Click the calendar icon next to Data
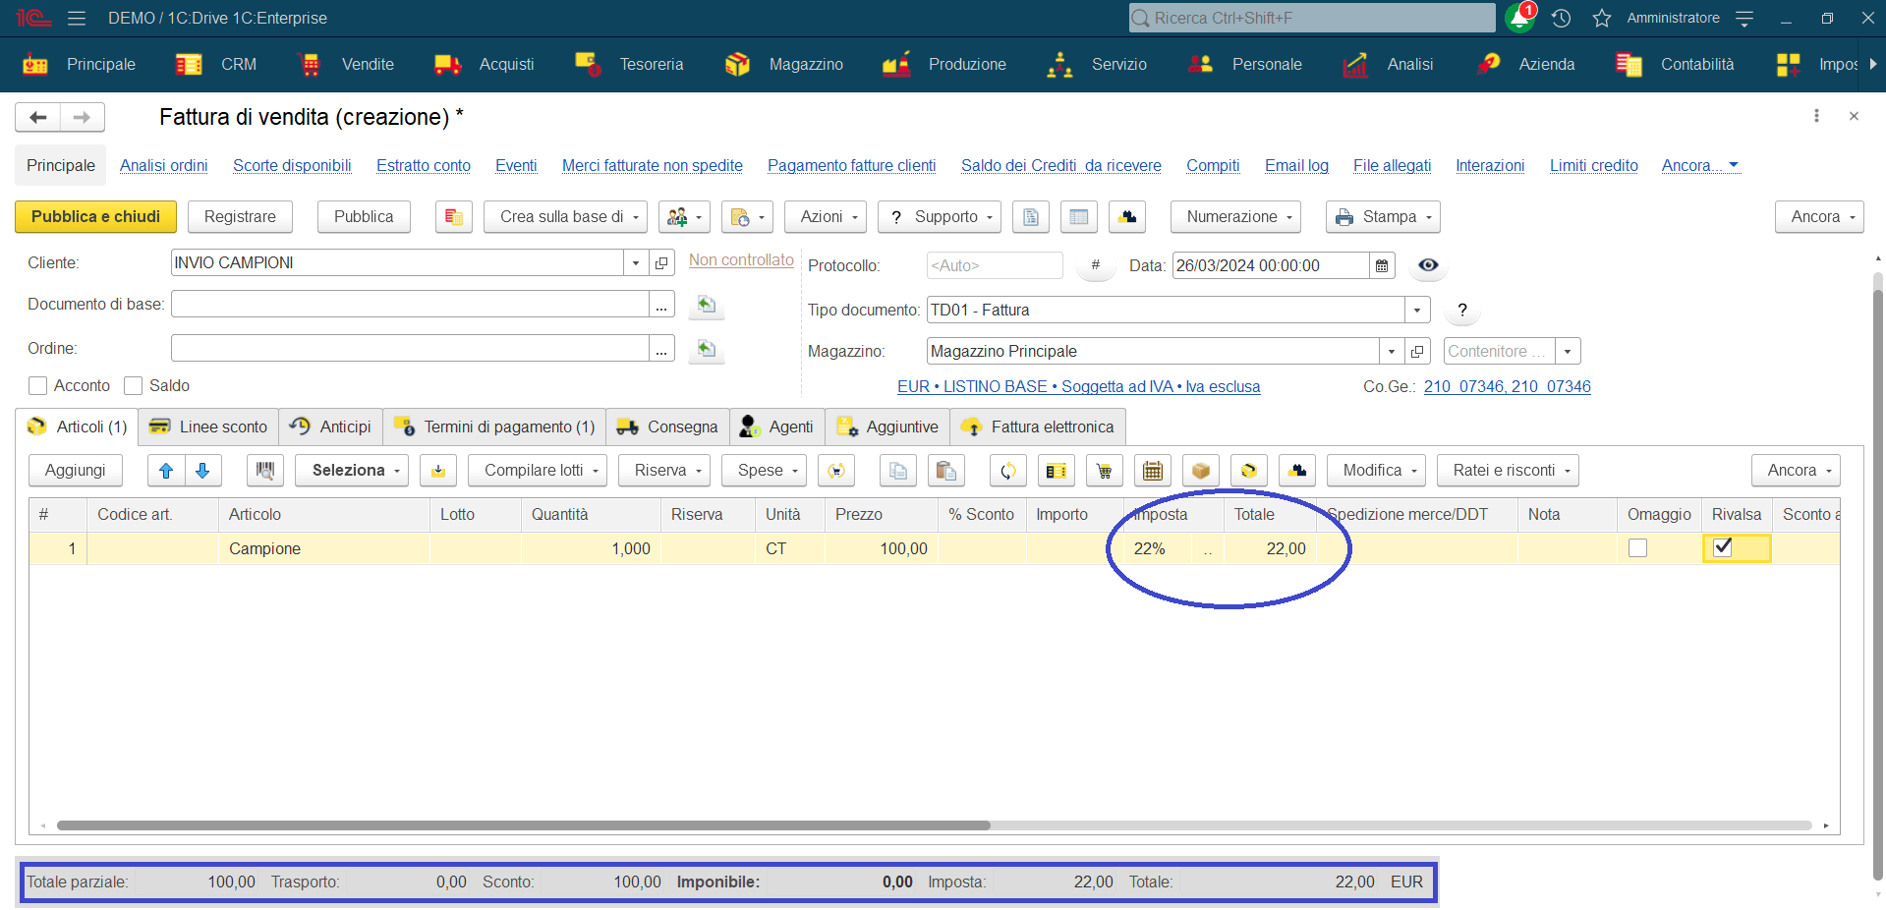This screenshot has width=1886, height=910. pyautogui.click(x=1382, y=265)
